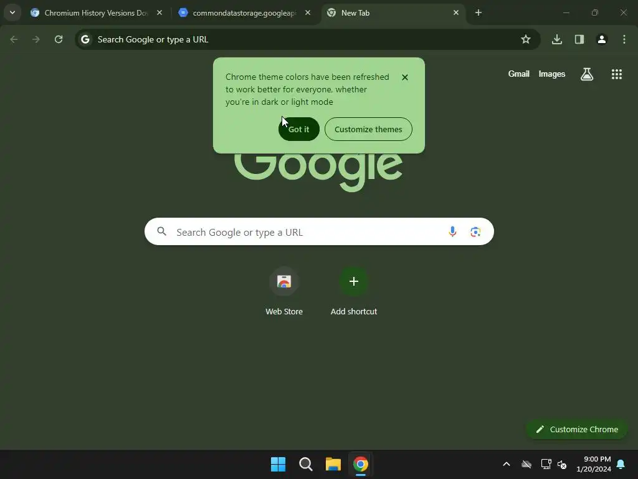
Task: Toggle the side panel icon
Action: click(x=579, y=39)
